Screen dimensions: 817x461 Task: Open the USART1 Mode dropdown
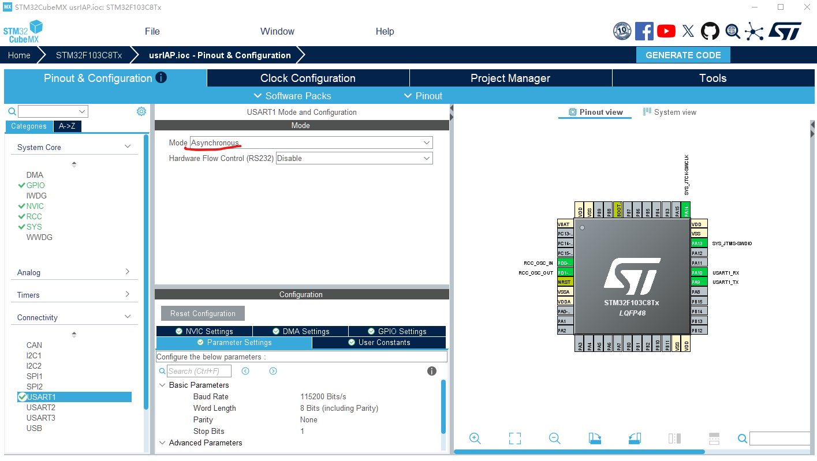pos(311,143)
